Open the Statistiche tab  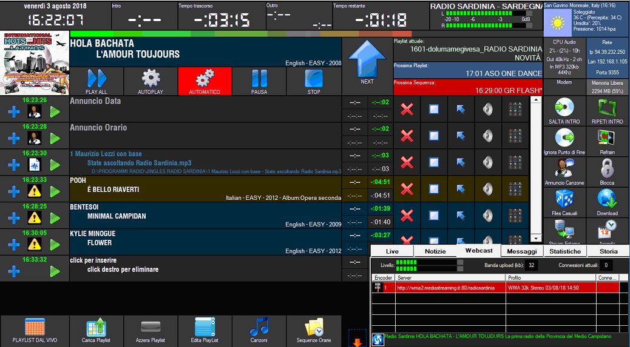click(x=565, y=251)
